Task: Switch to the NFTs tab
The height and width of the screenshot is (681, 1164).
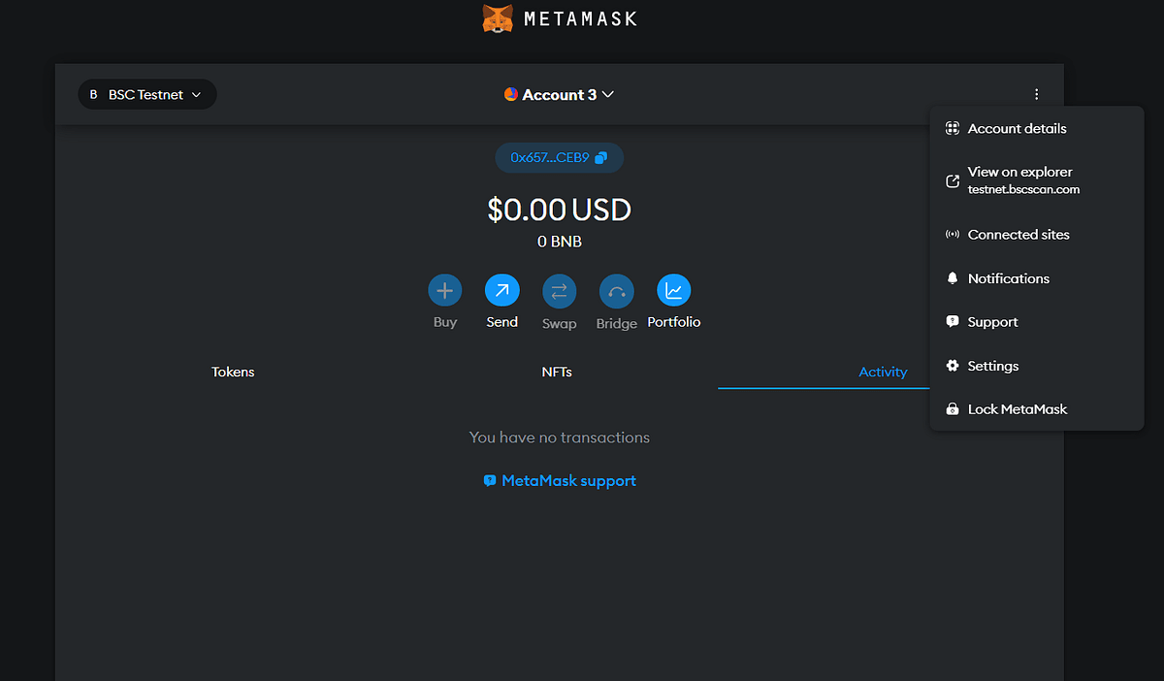Action: pos(557,372)
